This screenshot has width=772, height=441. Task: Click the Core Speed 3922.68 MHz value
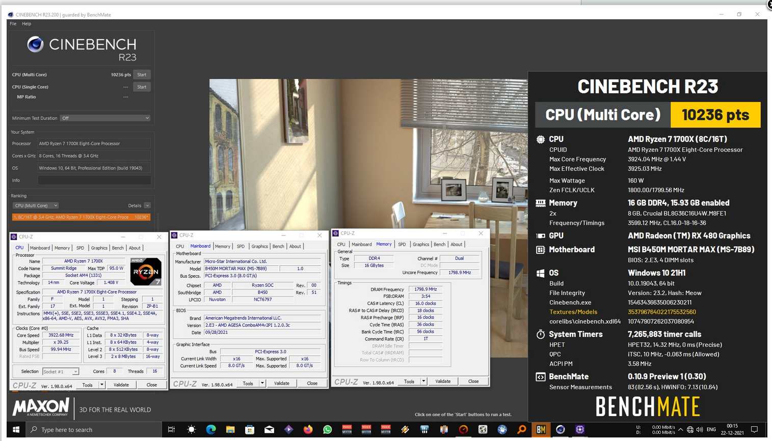(x=61, y=336)
